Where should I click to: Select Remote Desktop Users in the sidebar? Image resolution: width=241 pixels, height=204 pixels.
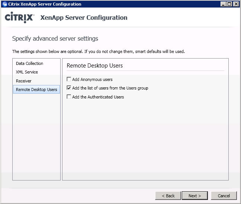coord(36,90)
